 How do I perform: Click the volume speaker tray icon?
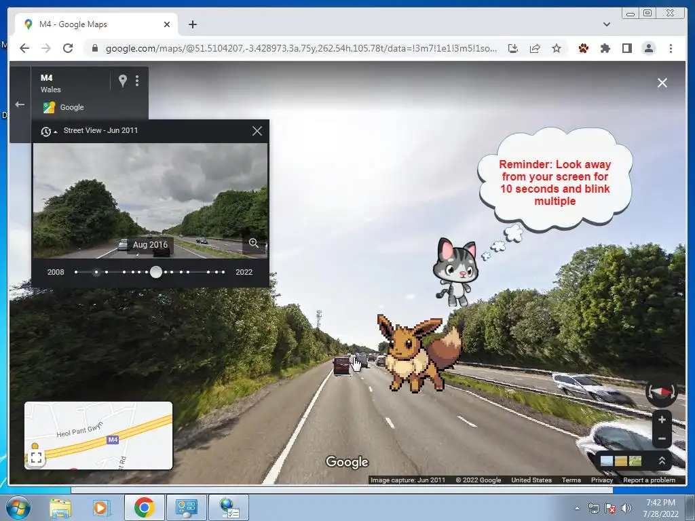point(626,508)
